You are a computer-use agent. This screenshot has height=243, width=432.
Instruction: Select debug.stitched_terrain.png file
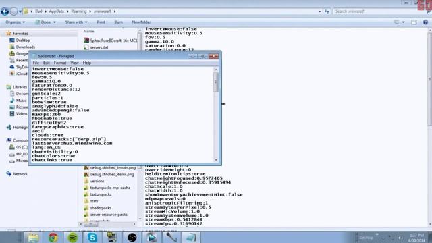click(x=113, y=168)
